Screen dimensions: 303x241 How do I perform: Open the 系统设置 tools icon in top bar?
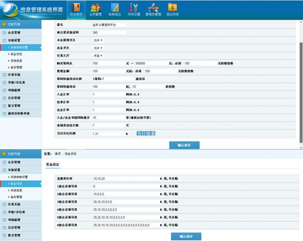[134, 8]
